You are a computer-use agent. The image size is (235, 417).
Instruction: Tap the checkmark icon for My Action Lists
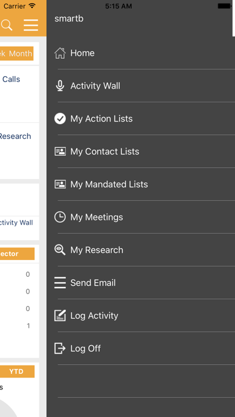click(60, 119)
